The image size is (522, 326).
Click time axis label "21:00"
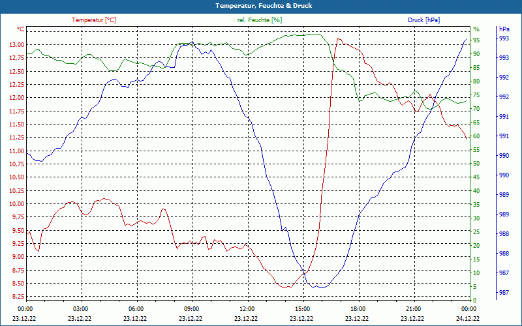(x=414, y=308)
